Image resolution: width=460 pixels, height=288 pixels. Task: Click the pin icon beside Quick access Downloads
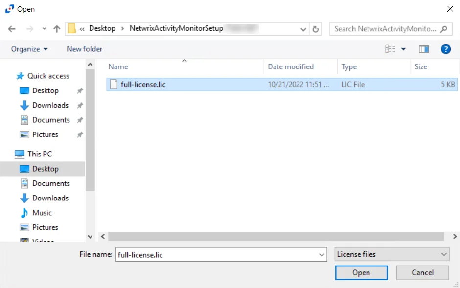pos(80,106)
